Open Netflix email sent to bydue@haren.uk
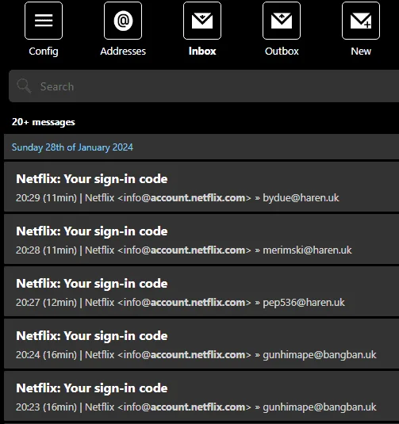The width and height of the screenshot is (399, 424). click(x=201, y=187)
